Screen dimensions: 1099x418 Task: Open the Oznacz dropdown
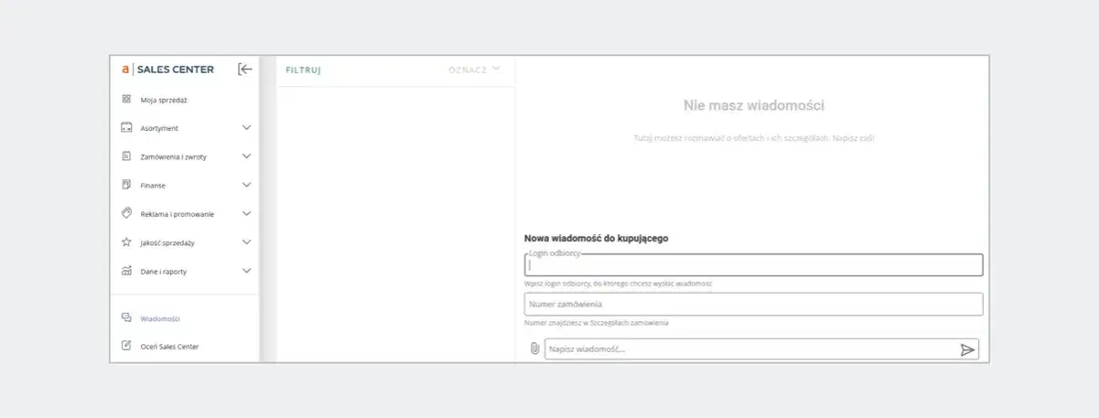tap(475, 70)
